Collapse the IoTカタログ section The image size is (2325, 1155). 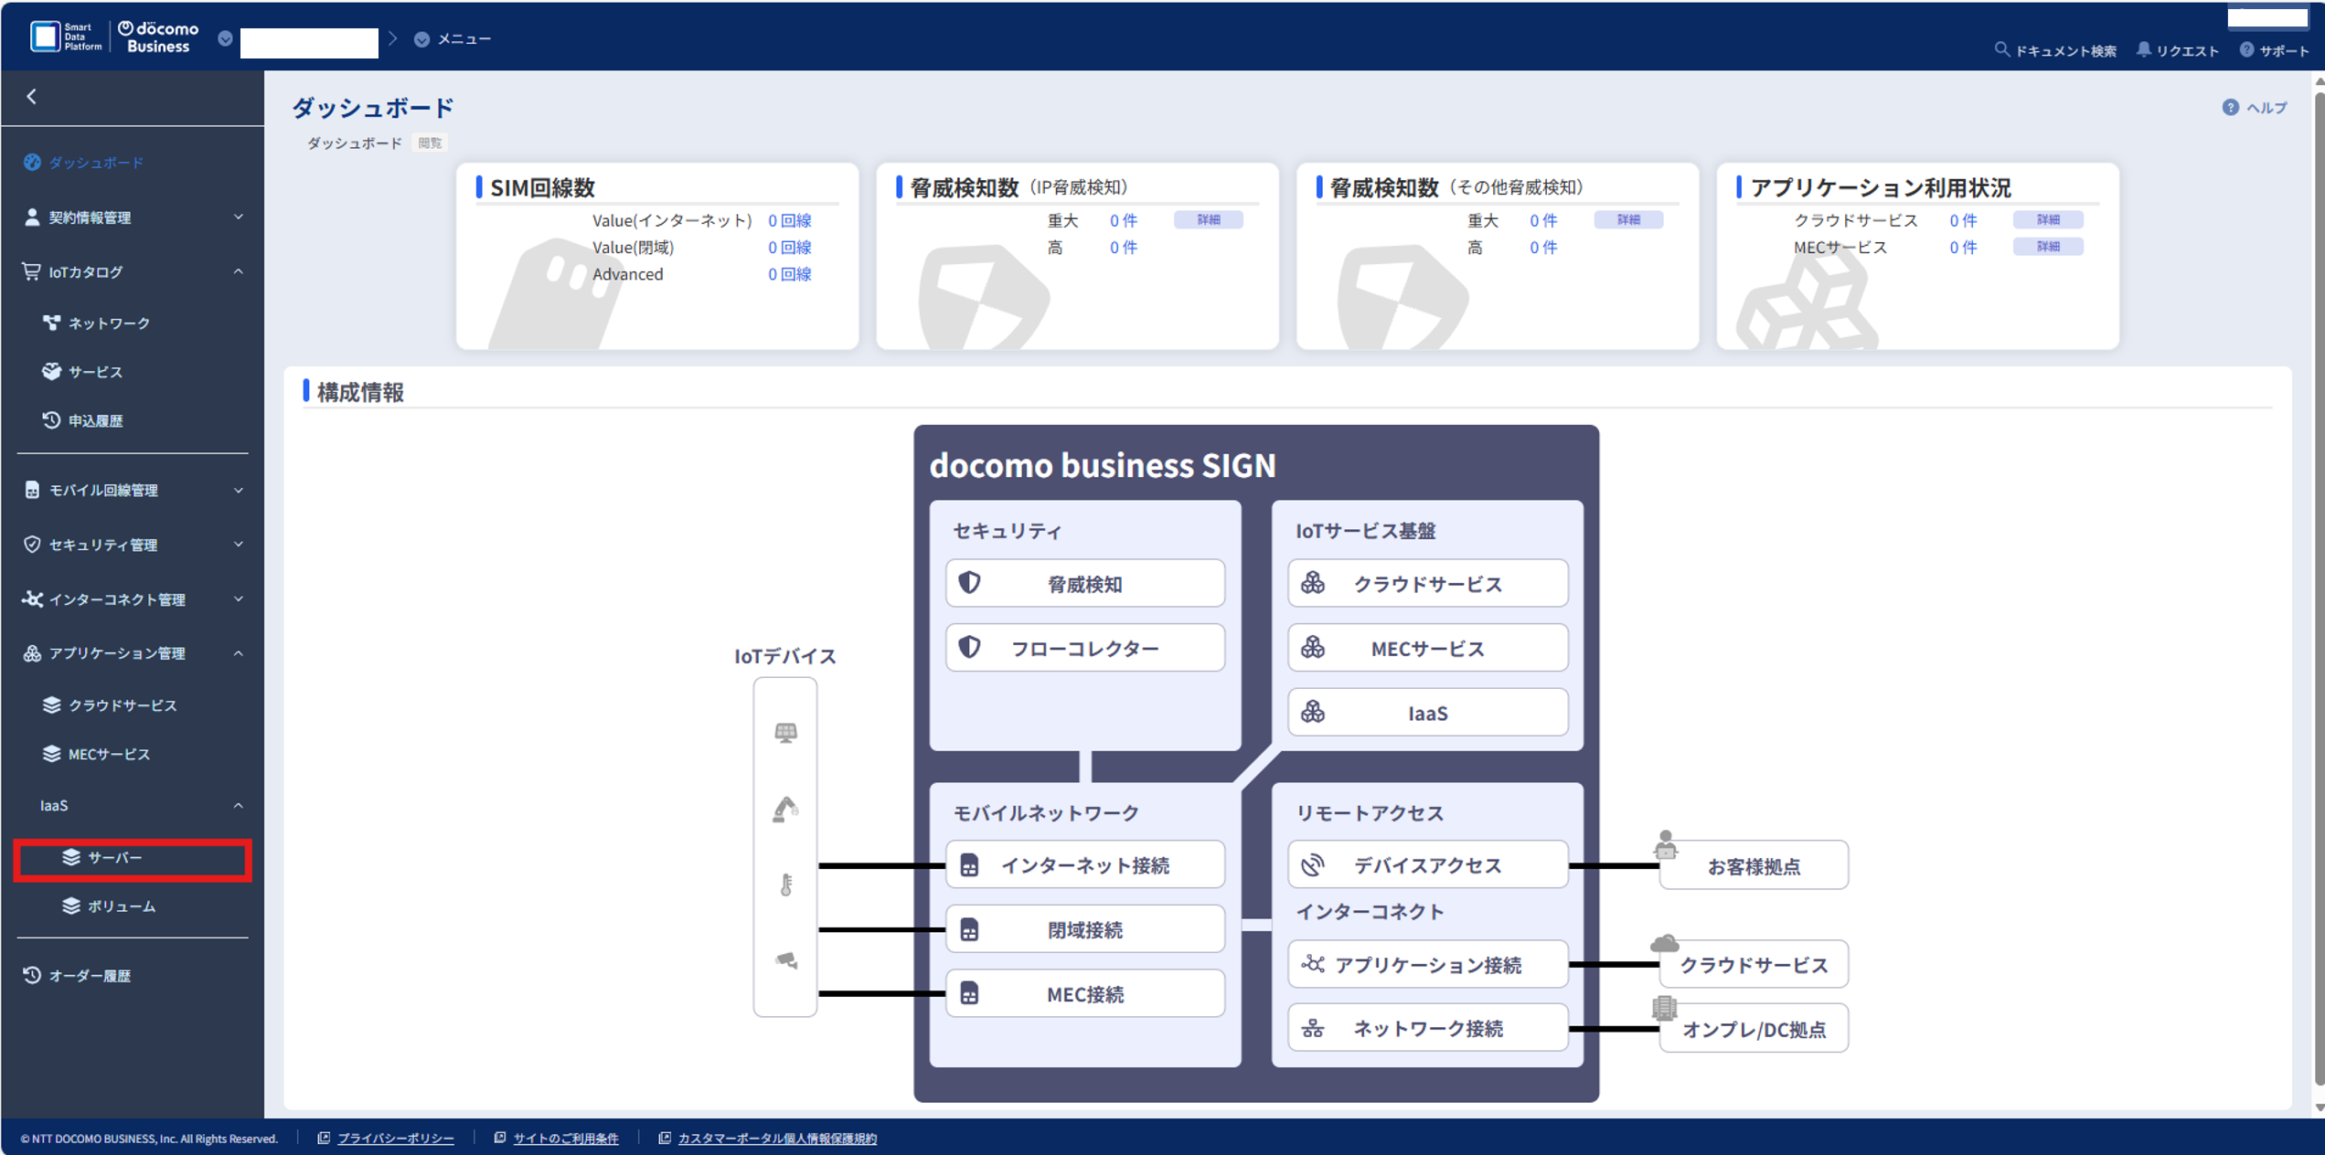pos(238,271)
